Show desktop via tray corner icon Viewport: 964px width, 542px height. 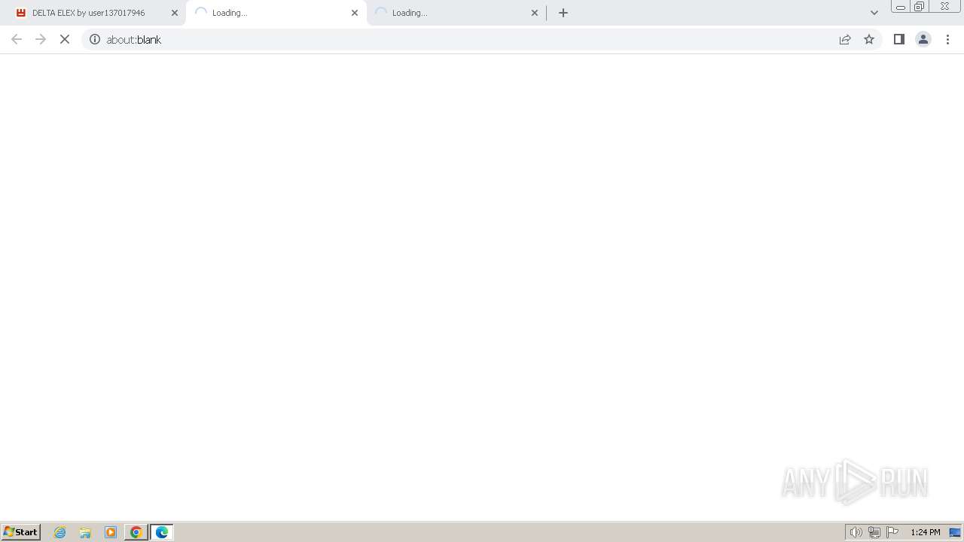coord(955,532)
